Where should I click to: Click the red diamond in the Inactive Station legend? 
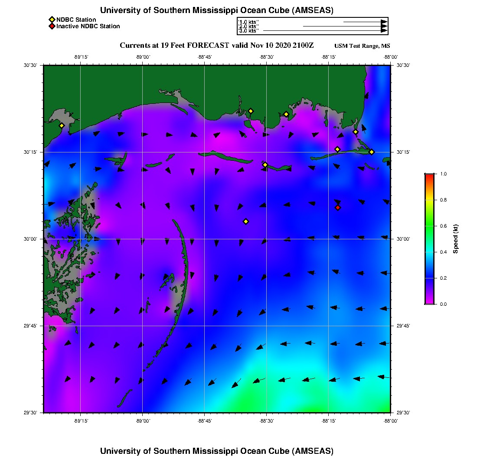pos(52,26)
